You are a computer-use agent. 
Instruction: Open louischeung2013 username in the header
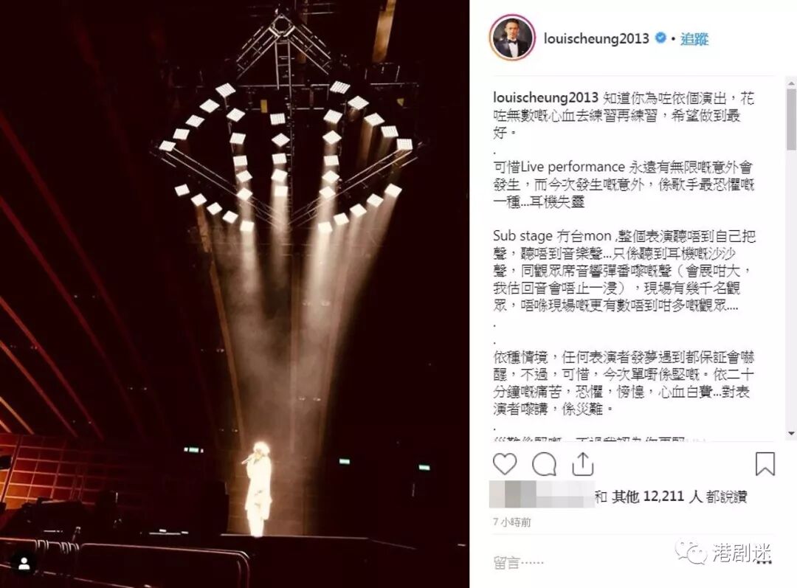click(x=596, y=38)
